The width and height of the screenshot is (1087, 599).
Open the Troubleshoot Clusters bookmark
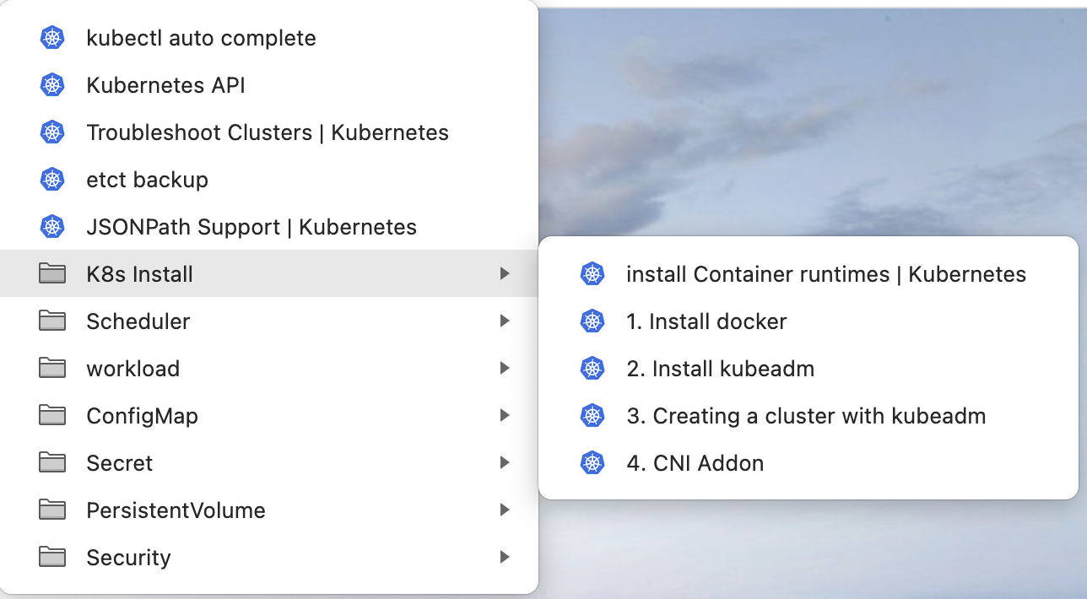[267, 132]
